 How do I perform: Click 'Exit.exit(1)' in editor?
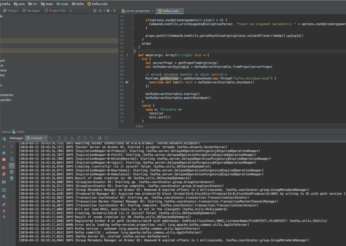click(160, 117)
